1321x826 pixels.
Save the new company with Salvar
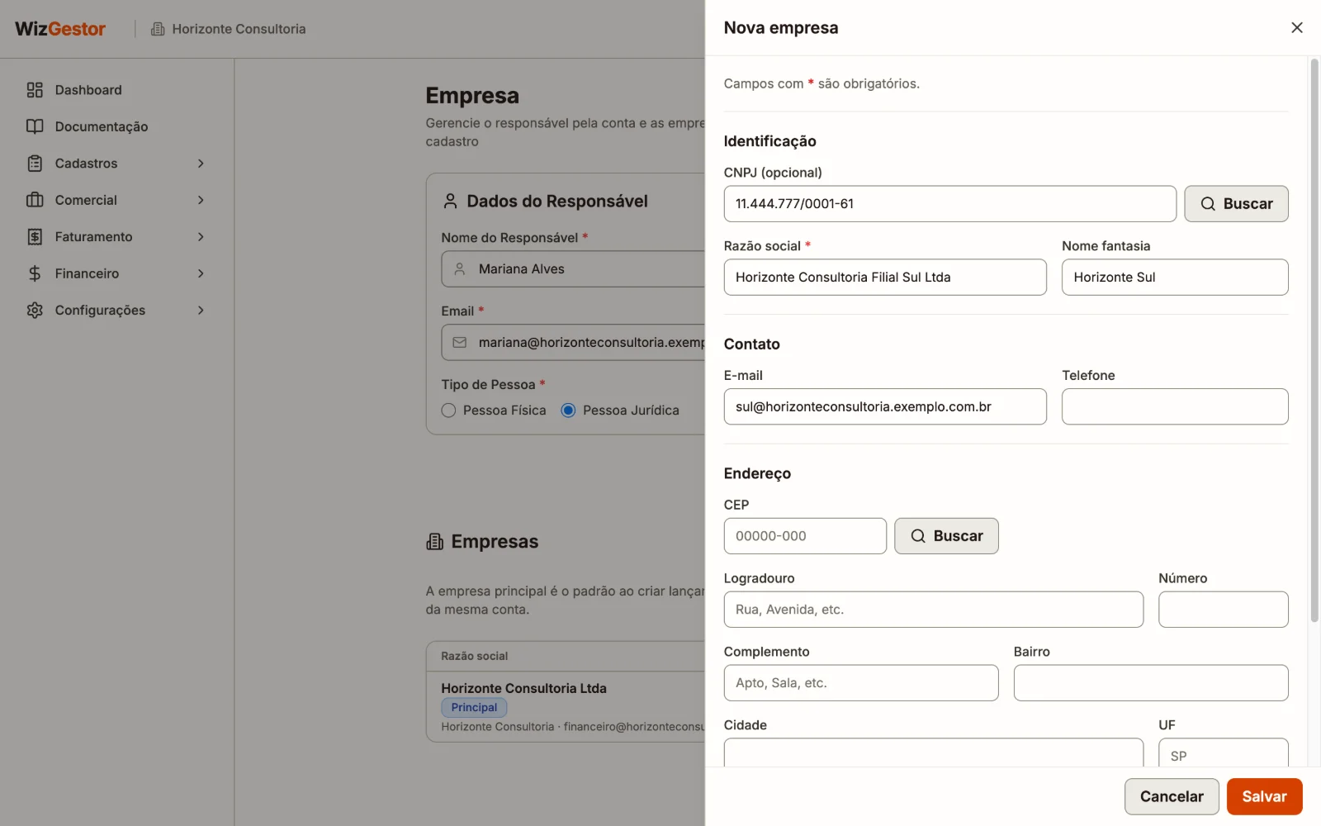click(x=1264, y=796)
